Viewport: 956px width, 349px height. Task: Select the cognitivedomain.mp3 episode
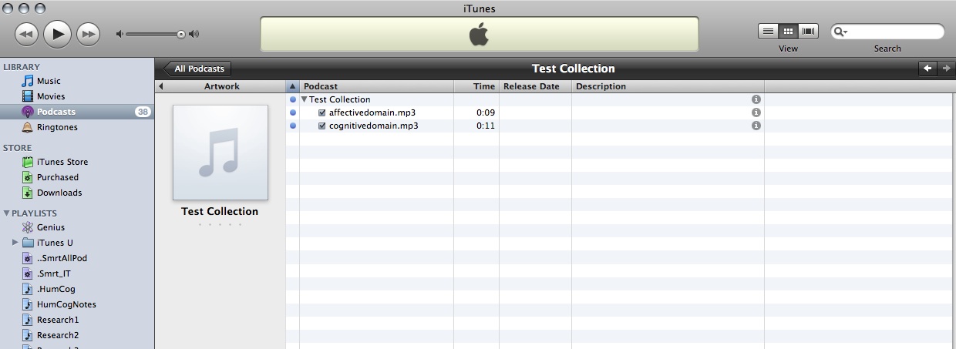pyautogui.click(x=374, y=126)
